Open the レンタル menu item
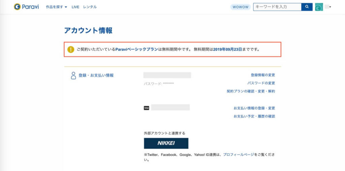345x171 pixels. click(90, 7)
